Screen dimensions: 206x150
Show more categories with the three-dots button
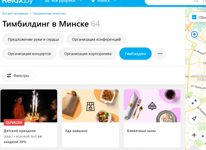click(160, 54)
